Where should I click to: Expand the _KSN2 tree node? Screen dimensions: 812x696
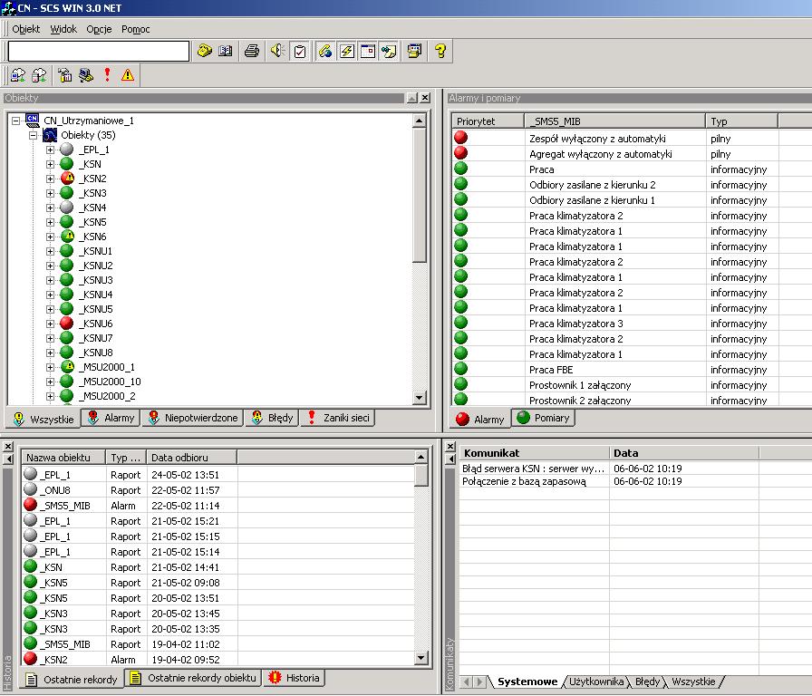click(x=50, y=179)
